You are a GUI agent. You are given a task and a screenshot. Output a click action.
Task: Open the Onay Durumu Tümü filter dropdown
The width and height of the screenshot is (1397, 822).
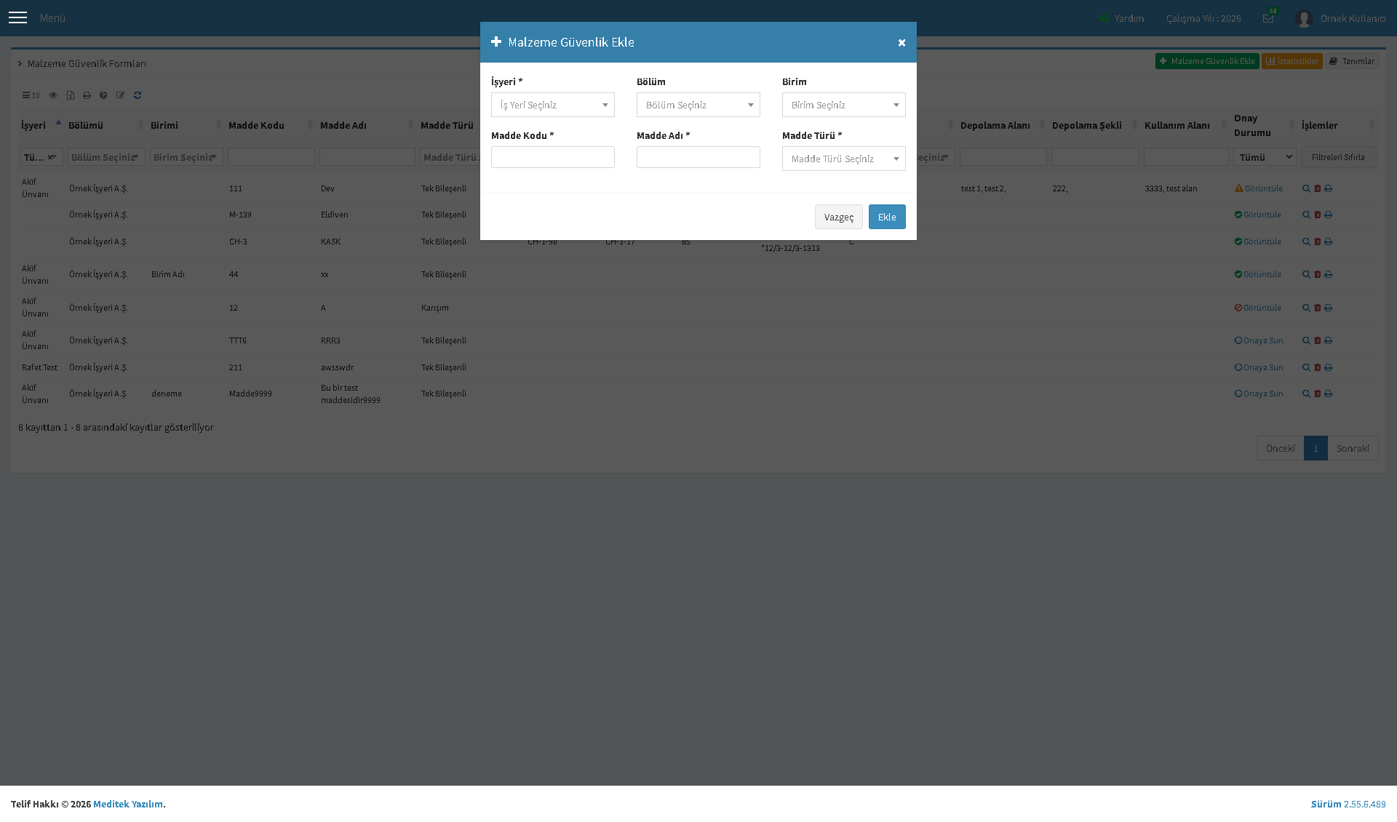coord(1265,157)
